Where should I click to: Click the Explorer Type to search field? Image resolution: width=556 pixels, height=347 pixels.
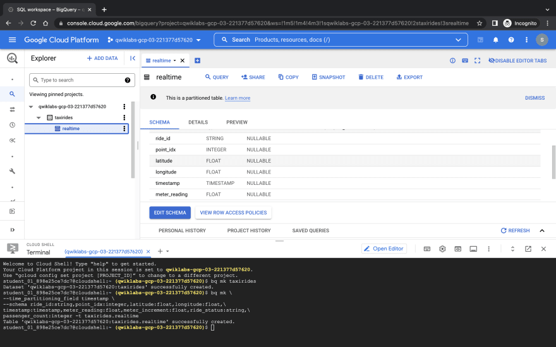pos(82,80)
